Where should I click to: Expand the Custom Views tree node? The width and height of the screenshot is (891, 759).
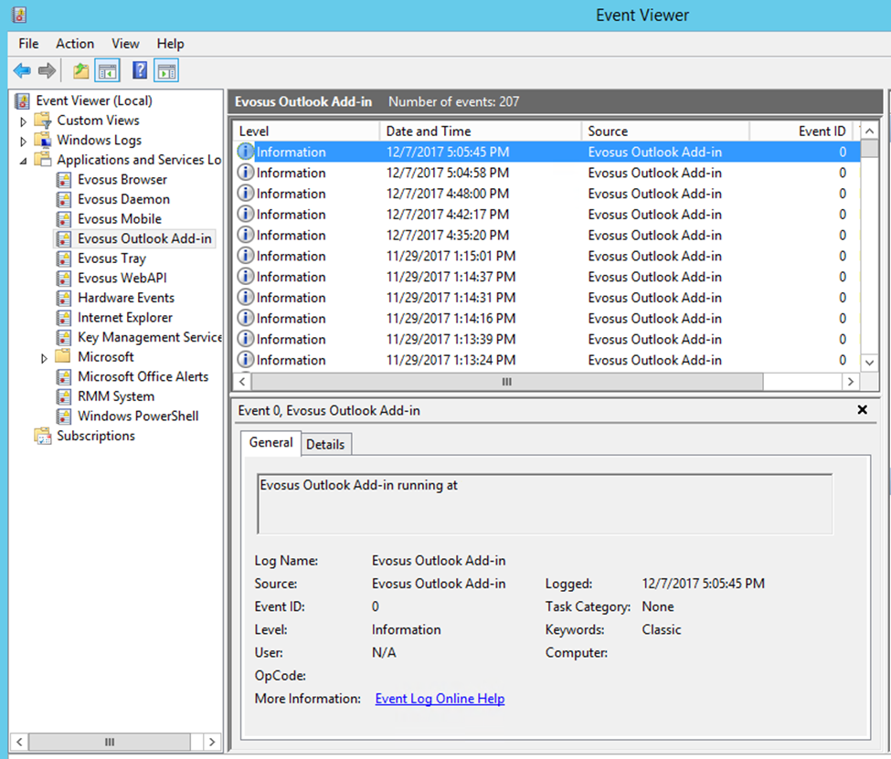click(x=23, y=121)
